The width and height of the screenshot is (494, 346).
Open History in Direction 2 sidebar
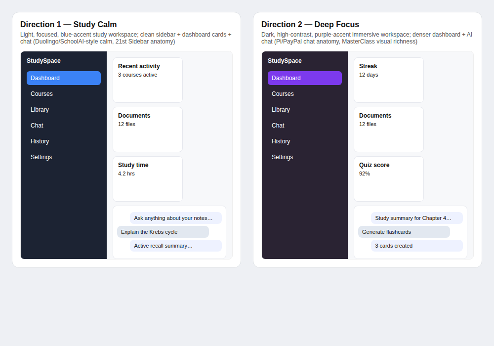[305, 141]
